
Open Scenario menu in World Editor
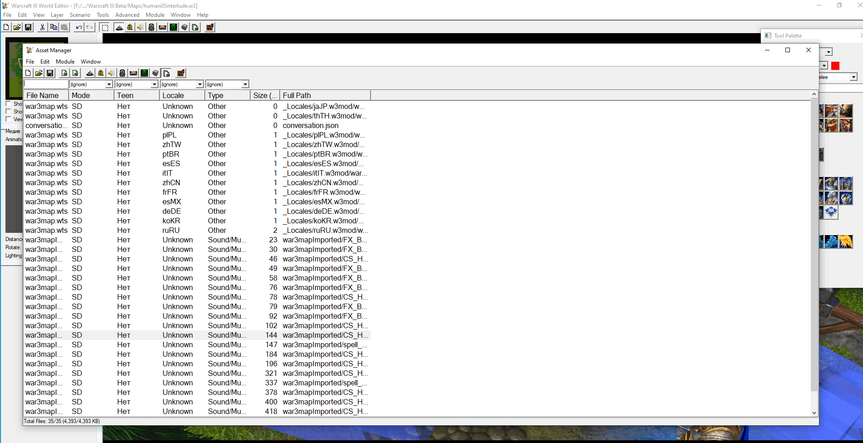pyautogui.click(x=80, y=15)
